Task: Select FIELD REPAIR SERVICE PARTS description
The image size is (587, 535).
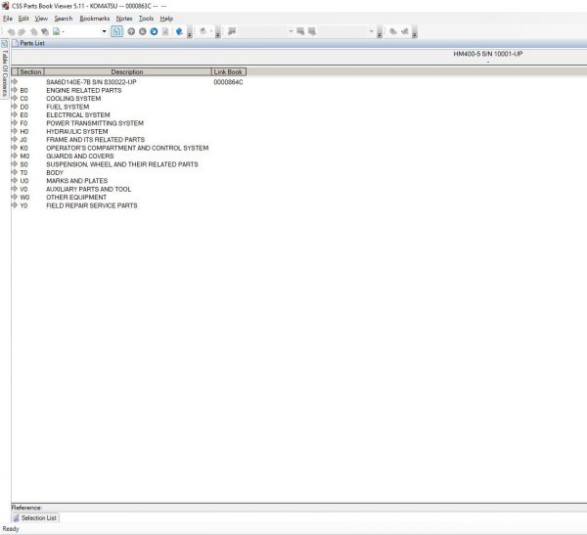Action: pyautogui.click(x=92, y=205)
